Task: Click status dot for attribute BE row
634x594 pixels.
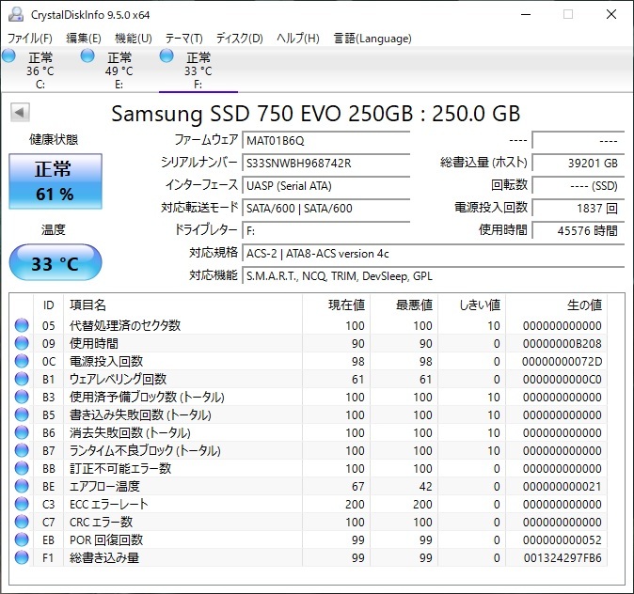Action: click(x=22, y=486)
